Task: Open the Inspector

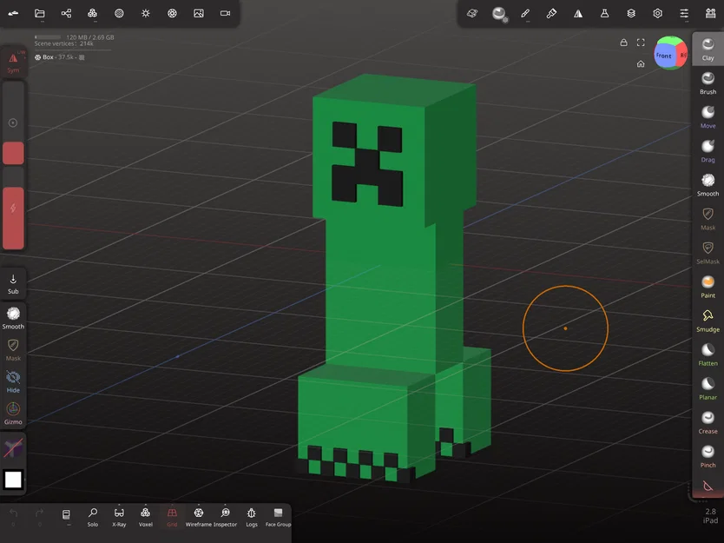Action: pyautogui.click(x=226, y=517)
